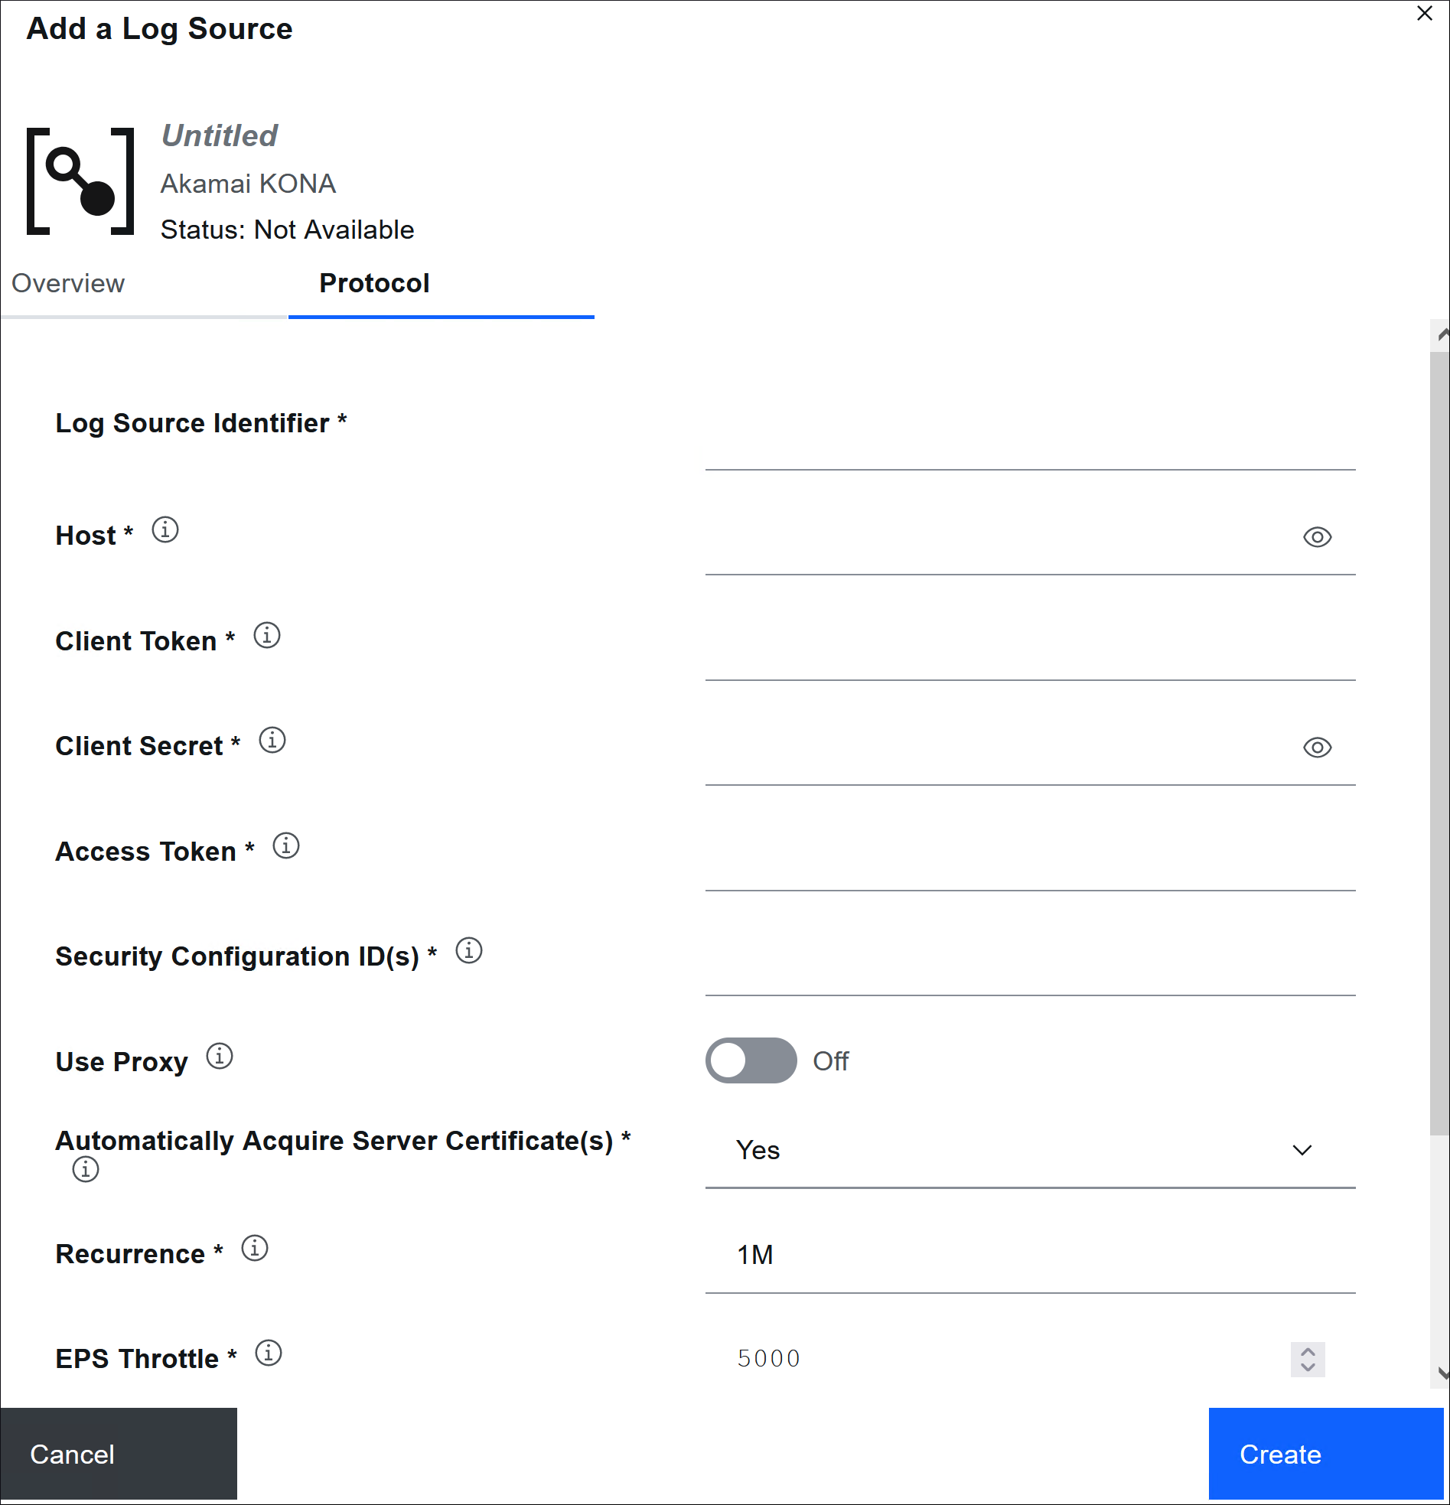The height and width of the screenshot is (1505, 1450).
Task: Click the Client Token input field
Action: 1030,643
